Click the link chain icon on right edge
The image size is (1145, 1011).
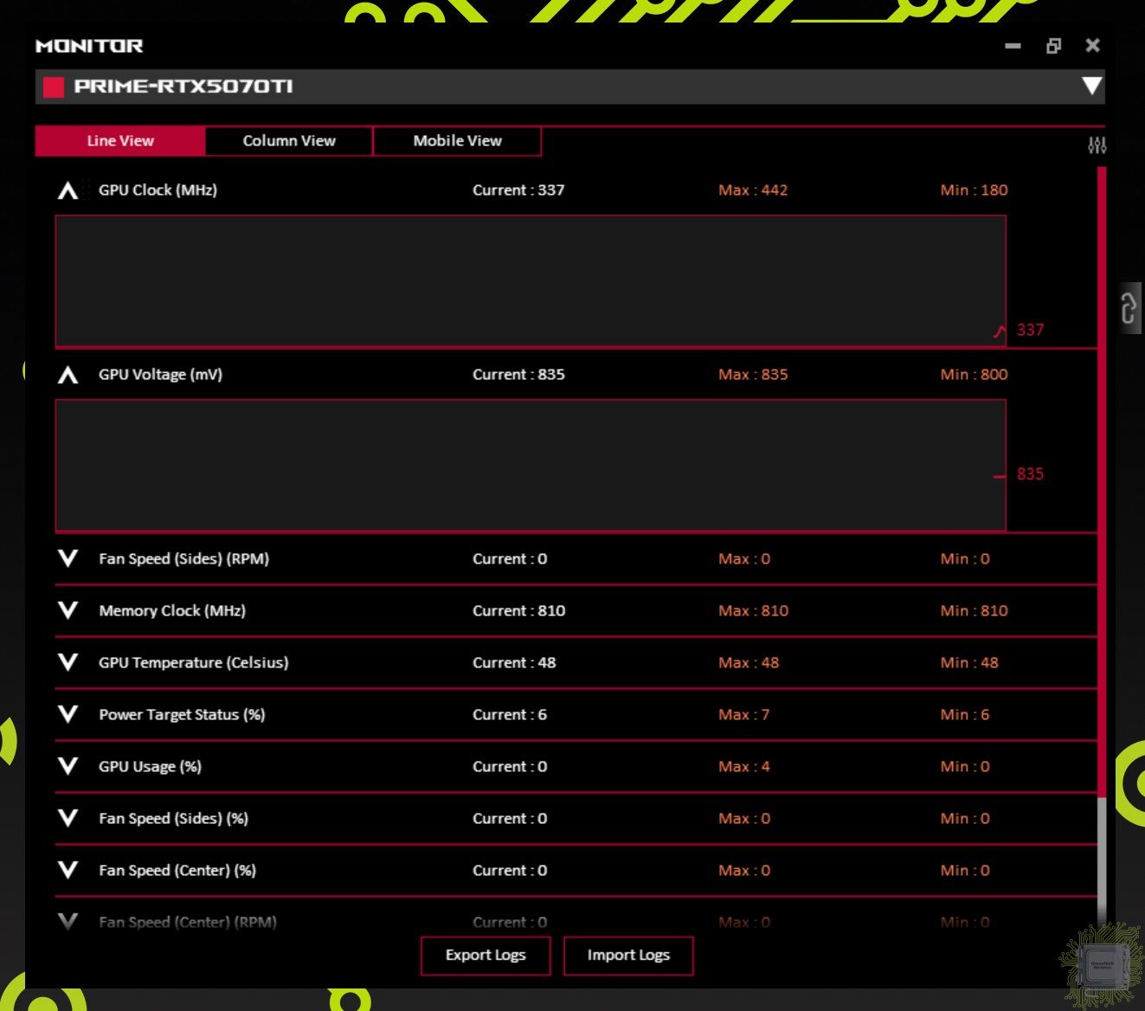[1129, 308]
